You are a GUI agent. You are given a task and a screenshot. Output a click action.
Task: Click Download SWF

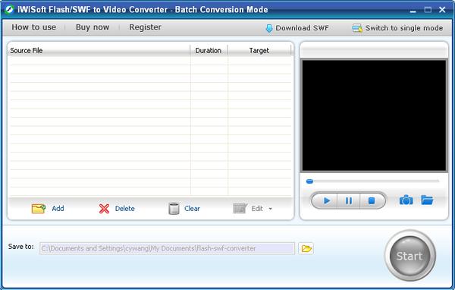tap(297, 28)
